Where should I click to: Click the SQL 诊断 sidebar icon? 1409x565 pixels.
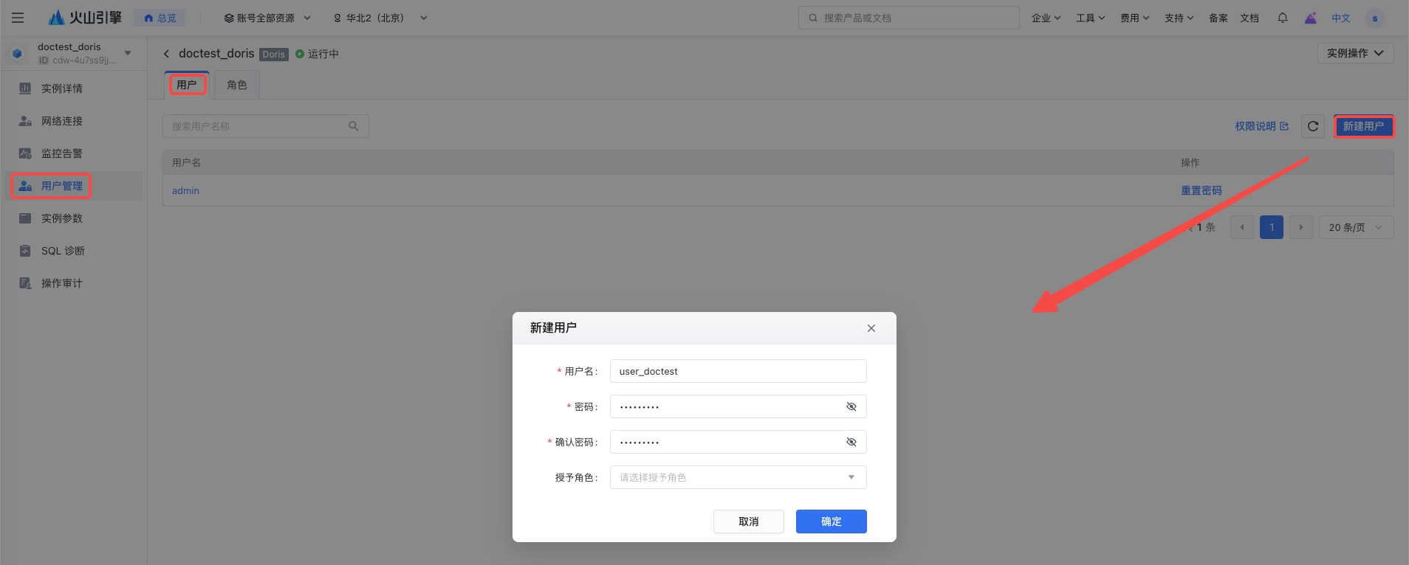pos(25,251)
